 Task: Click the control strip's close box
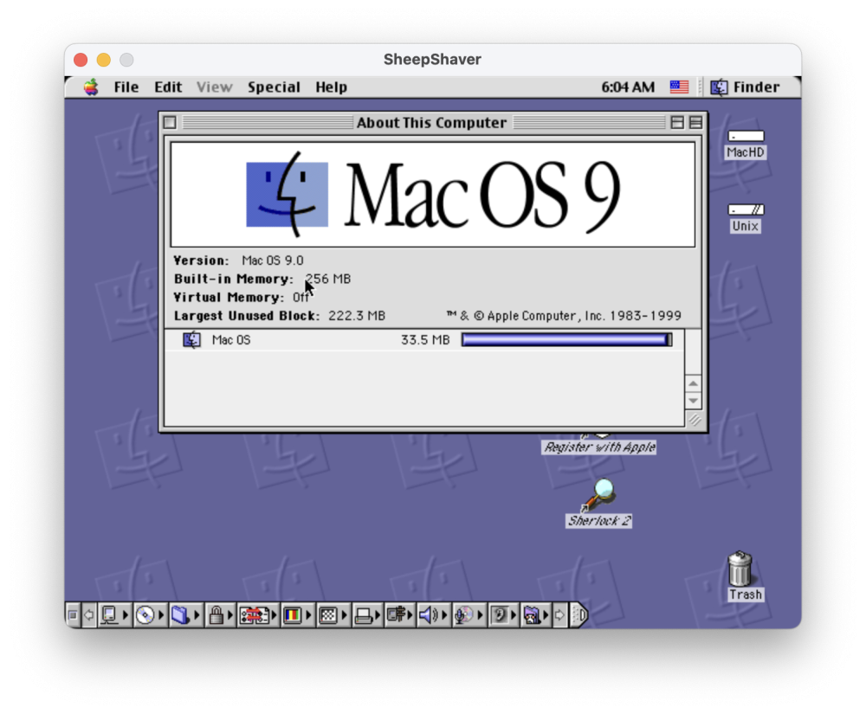(x=73, y=614)
